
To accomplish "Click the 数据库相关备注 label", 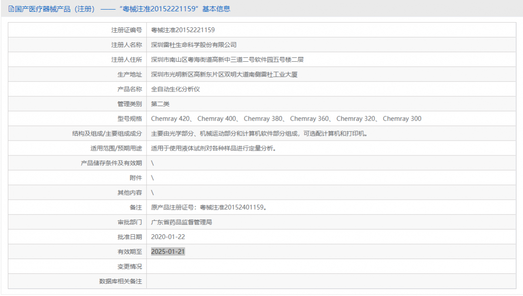I will click(121, 281).
